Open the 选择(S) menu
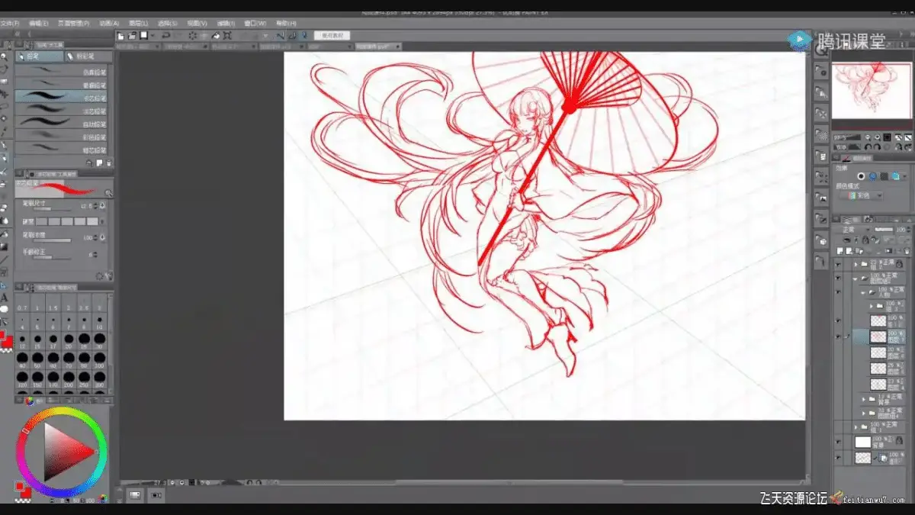The width and height of the screenshot is (915, 515). coord(167,23)
